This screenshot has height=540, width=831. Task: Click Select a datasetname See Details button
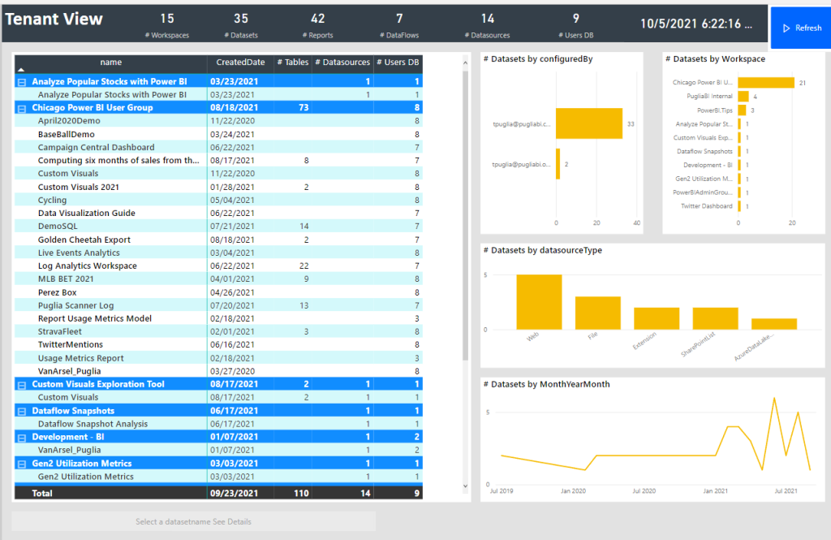tap(193, 521)
